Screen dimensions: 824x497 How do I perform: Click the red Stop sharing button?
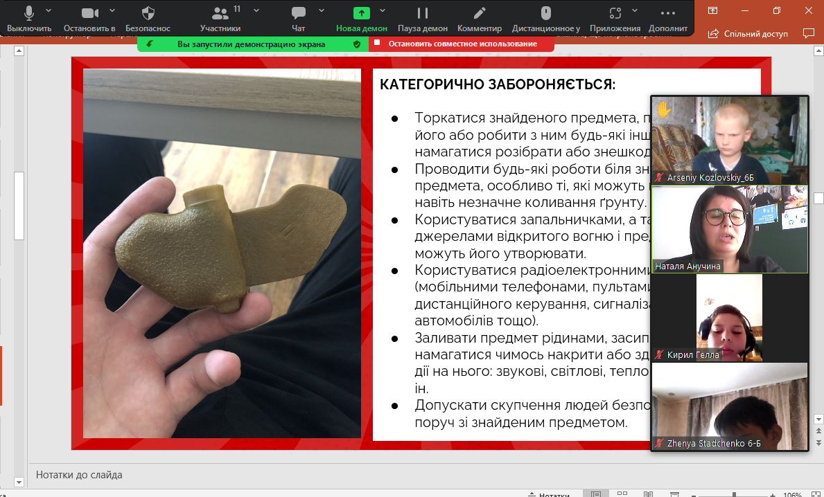click(462, 44)
